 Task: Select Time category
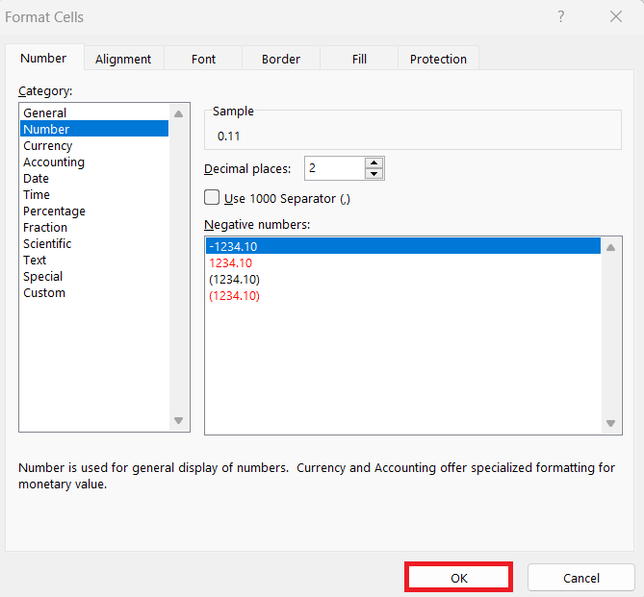click(x=94, y=194)
